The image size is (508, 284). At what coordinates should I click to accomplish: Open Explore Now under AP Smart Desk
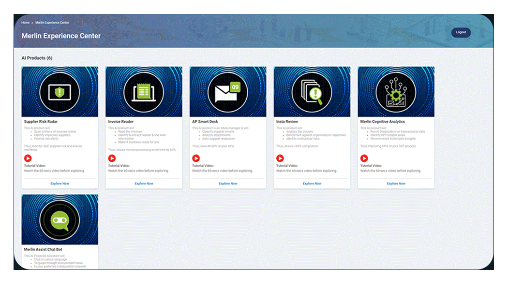coord(228,184)
